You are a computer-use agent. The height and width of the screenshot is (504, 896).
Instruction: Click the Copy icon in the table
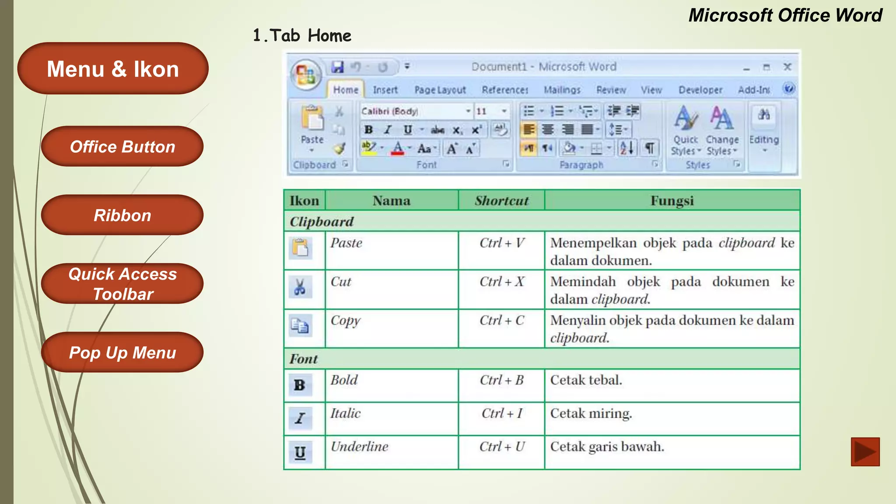point(301,326)
